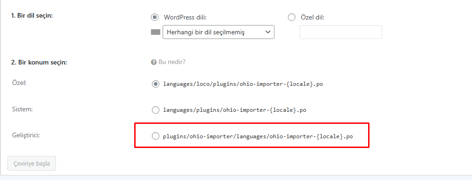Click the Özel dil text input field

[x=341, y=32]
